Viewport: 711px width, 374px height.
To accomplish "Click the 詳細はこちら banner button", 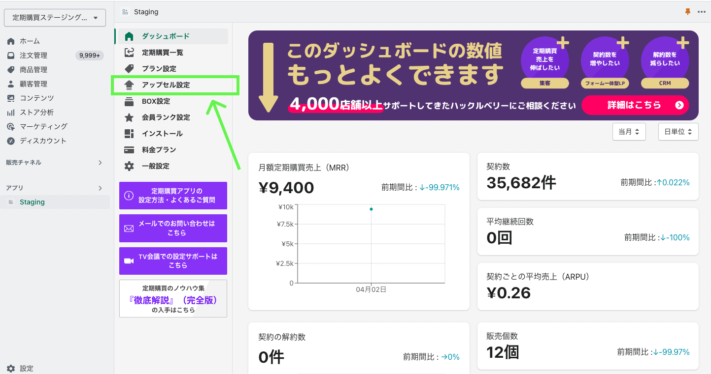I will tap(635, 105).
